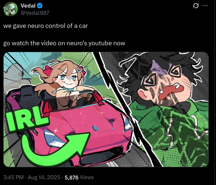Click 'we gave neuro control of a car' text
The image size is (216, 185).
(45, 26)
